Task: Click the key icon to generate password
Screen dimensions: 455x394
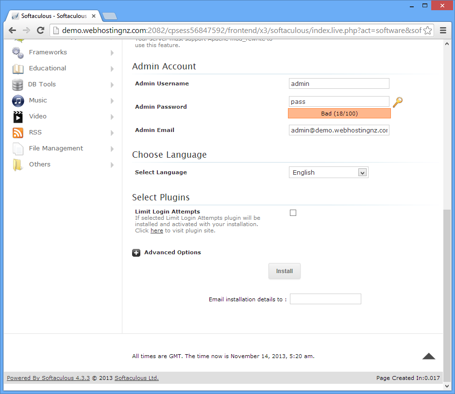Action: (x=398, y=102)
